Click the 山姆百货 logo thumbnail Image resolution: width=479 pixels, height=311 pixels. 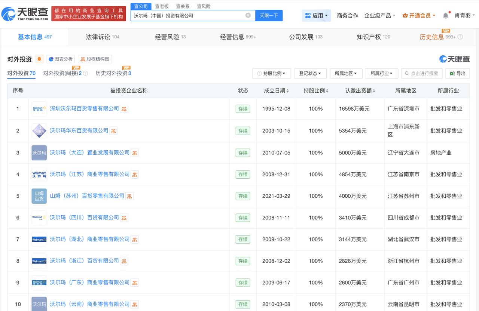point(39,196)
